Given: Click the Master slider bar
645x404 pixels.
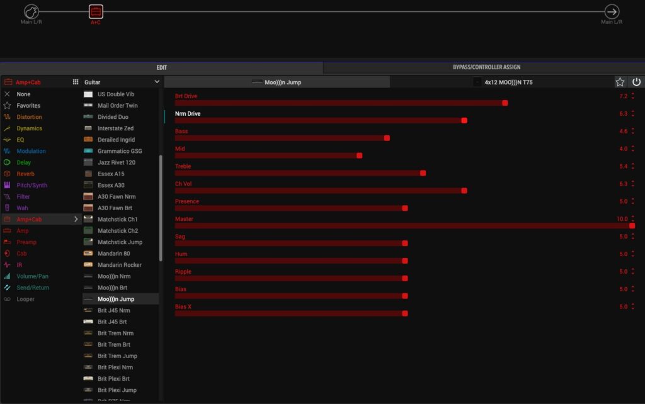Looking at the screenshot, I should pos(403,225).
